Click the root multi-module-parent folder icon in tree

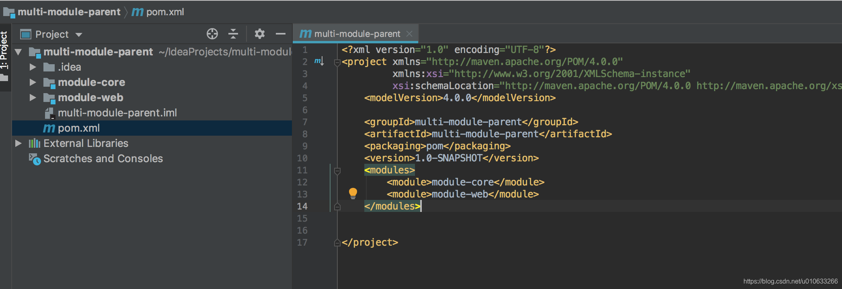point(35,52)
